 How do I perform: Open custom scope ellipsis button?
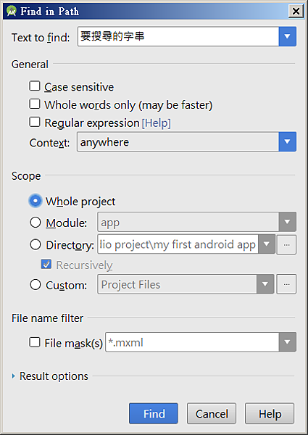point(287,284)
